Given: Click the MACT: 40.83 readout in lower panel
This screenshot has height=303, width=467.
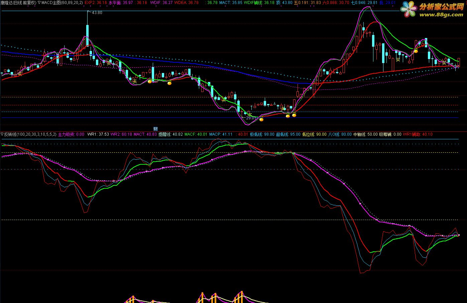Looking at the screenshot, I should coord(145,134).
